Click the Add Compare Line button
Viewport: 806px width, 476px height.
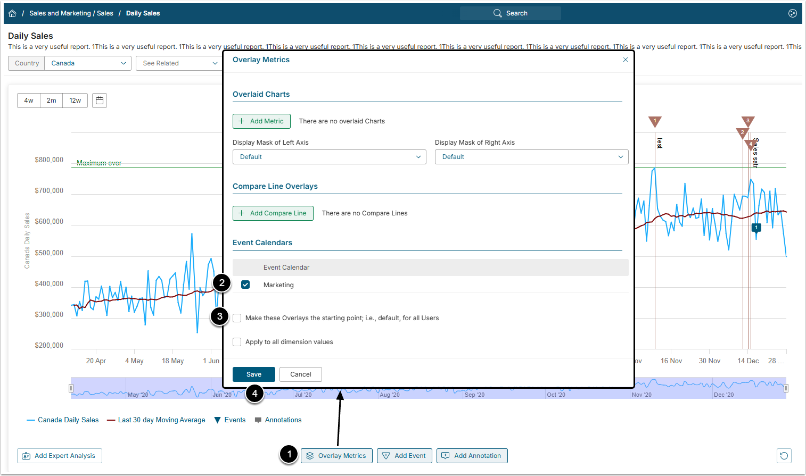pos(273,213)
